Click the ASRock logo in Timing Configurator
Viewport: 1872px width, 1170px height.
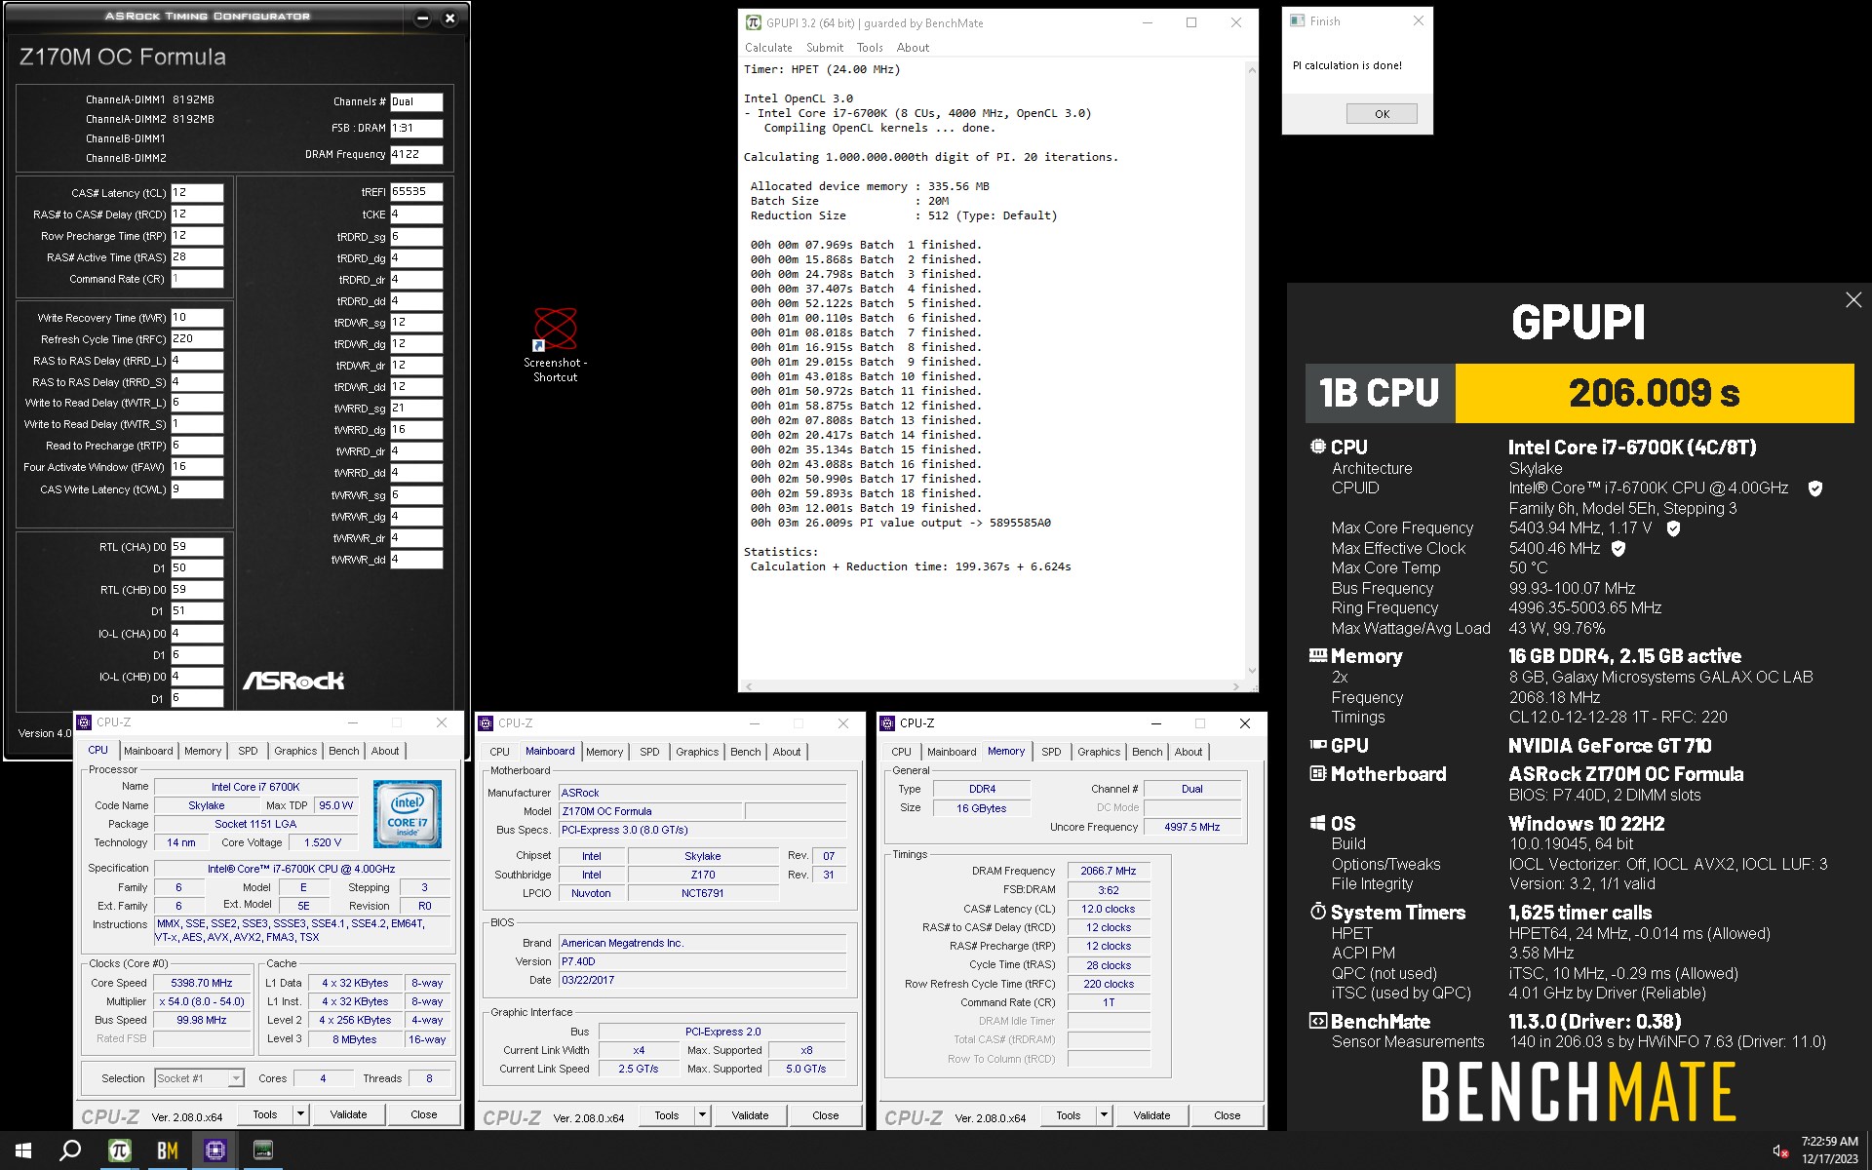(x=293, y=681)
